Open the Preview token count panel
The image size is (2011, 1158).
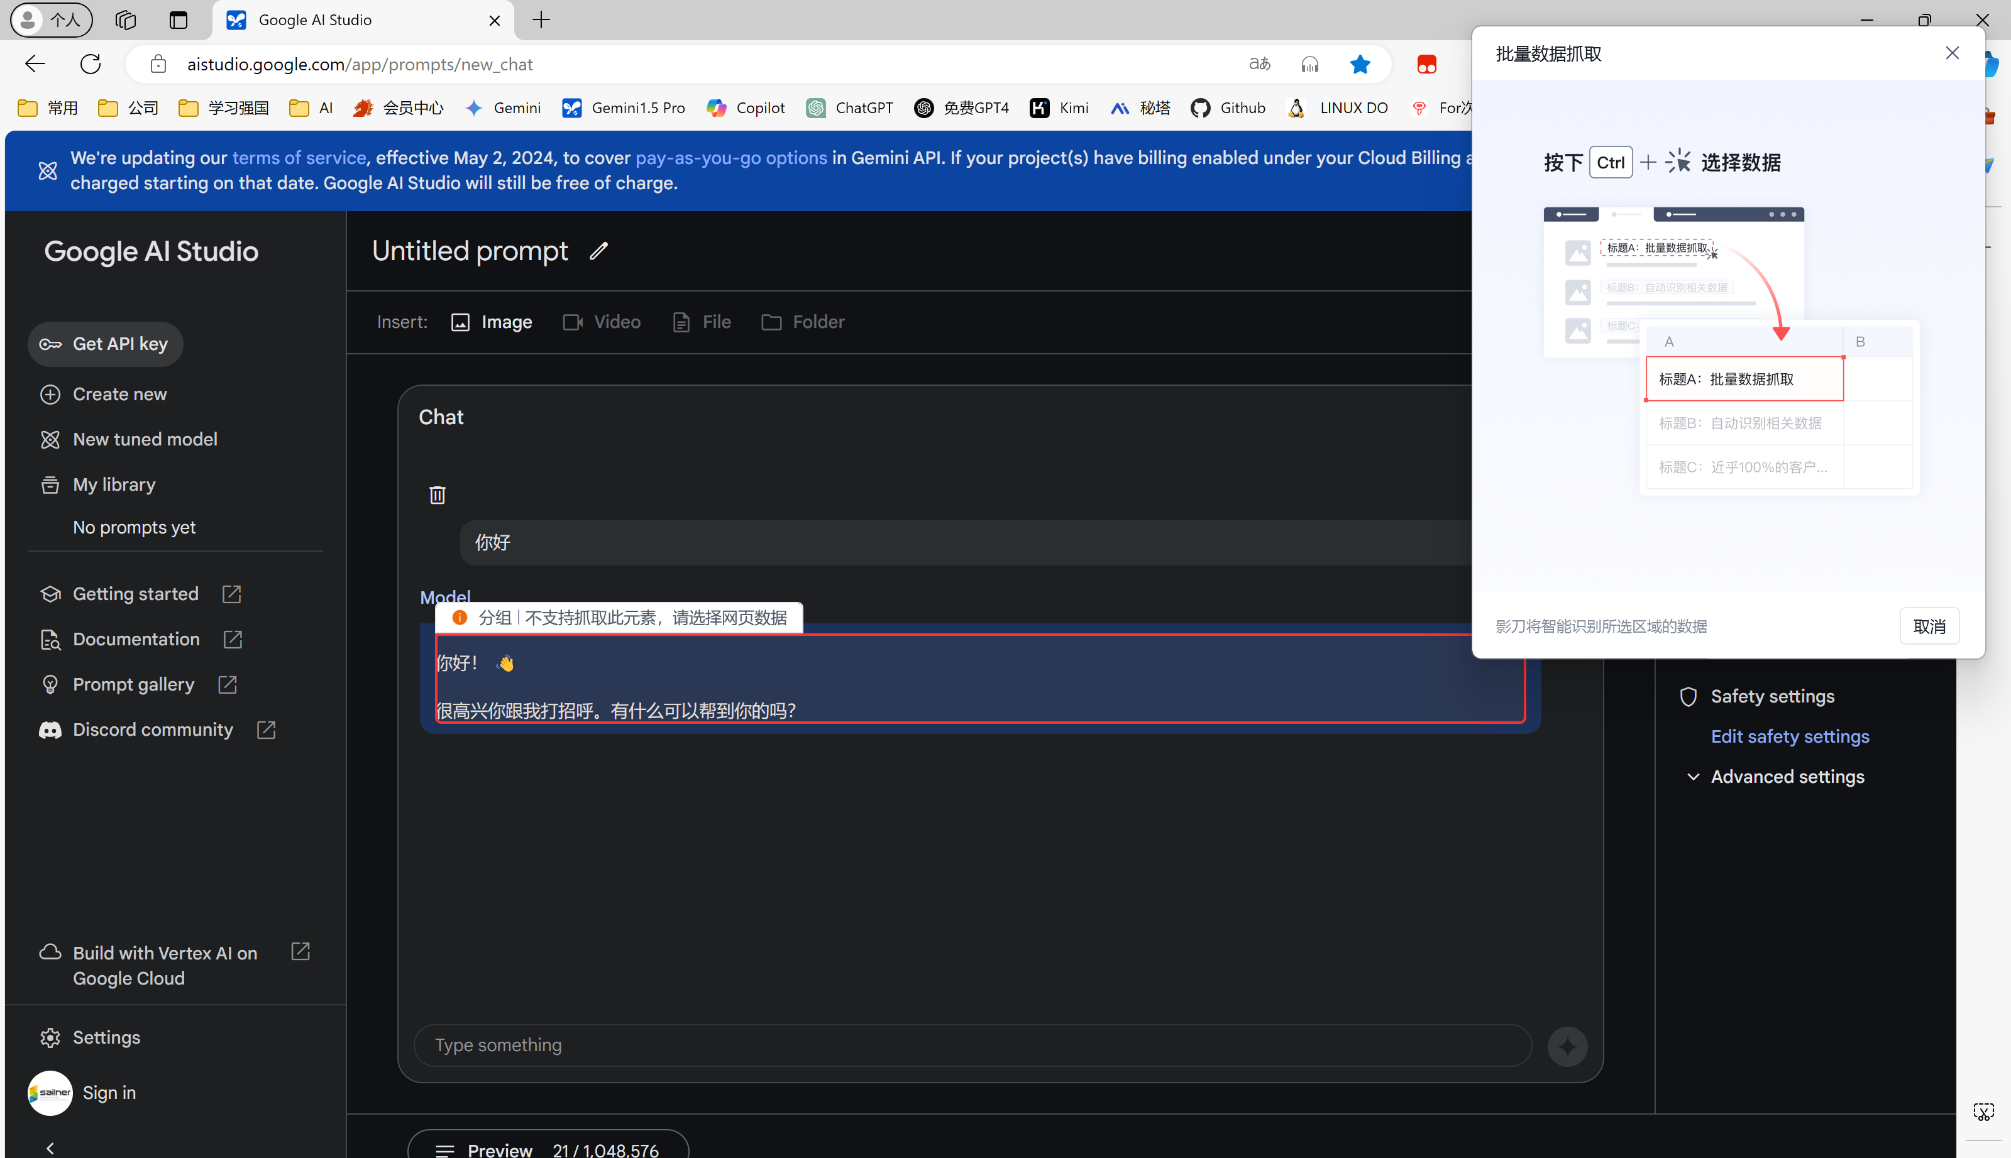click(548, 1149)
